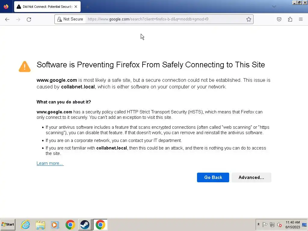Click the bullet about contacting your IT department
Screen dimensions: 308x231
click(114, 140)
